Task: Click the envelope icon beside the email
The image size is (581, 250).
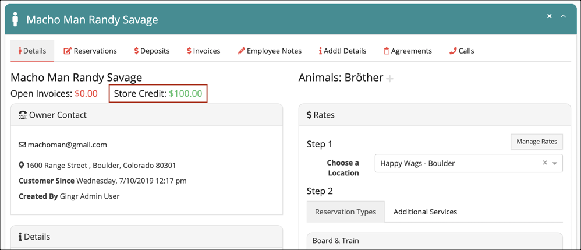Action: pyautogui.click(x=22, y=145)
